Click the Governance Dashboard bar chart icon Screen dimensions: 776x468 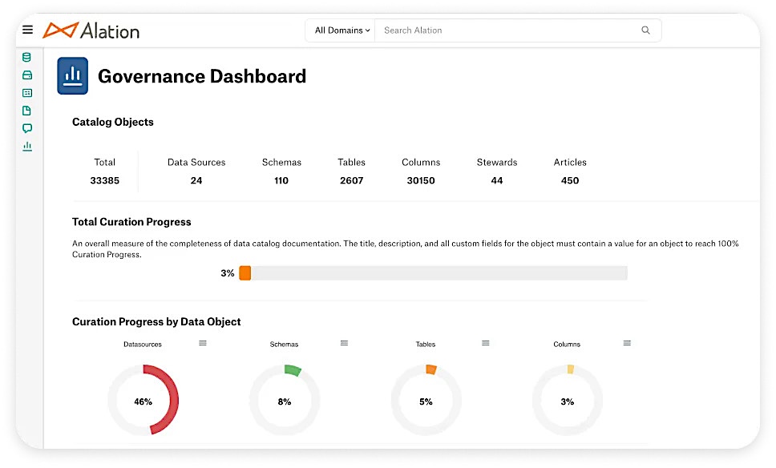click(x=72, y=75)
